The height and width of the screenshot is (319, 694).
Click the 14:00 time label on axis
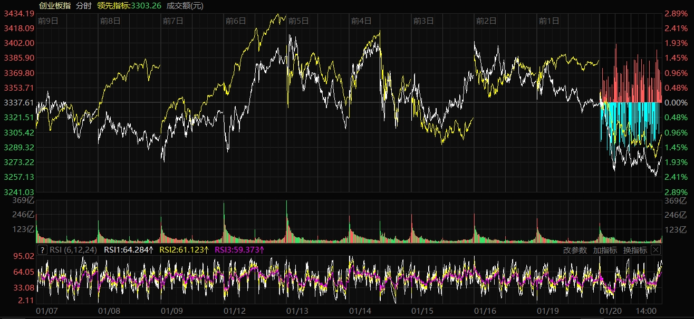coord(647,312)
